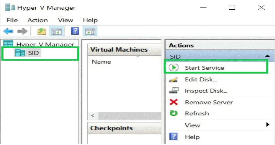
Task: Toggle the Show/Hide Console Tree toolbar icon
Action: click(x=56, y=31)
